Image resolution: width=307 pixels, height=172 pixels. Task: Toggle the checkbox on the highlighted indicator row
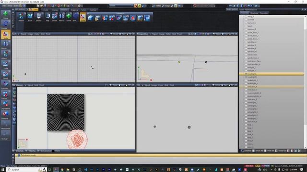[246, 86]
